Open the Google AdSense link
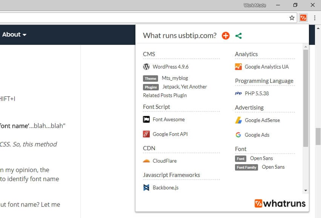 pos(262,120)
